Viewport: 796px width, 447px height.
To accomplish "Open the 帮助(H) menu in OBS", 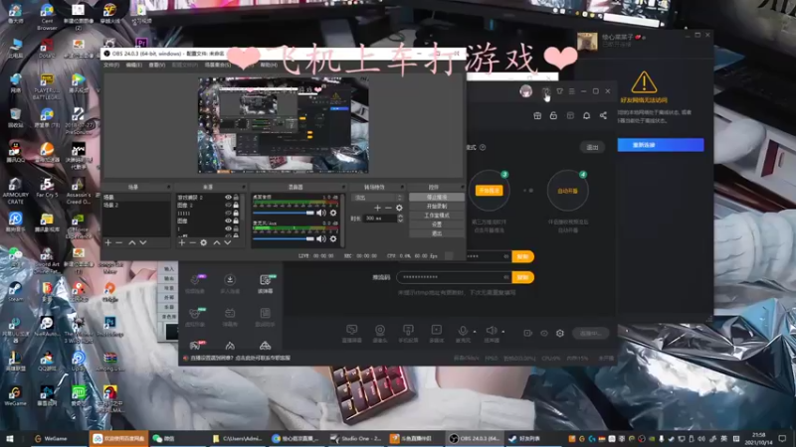I will [x=269, y=65].
